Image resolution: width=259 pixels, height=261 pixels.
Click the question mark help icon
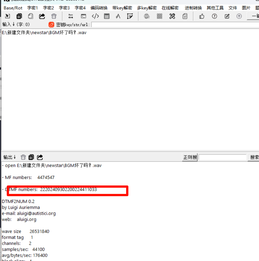click(x=215, y=16)
